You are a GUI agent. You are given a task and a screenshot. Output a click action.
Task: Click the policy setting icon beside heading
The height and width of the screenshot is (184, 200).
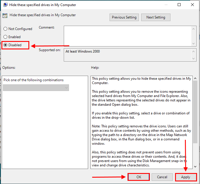tap(5, 16)
